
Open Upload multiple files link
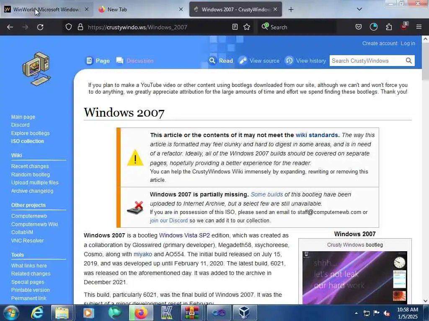pyautogui.click(x=35, y=183)
